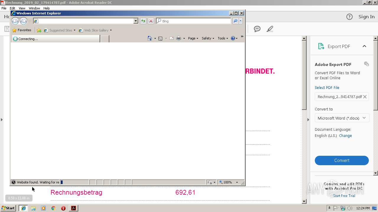Expand zoom level dropdown arrow

[237, 182]
